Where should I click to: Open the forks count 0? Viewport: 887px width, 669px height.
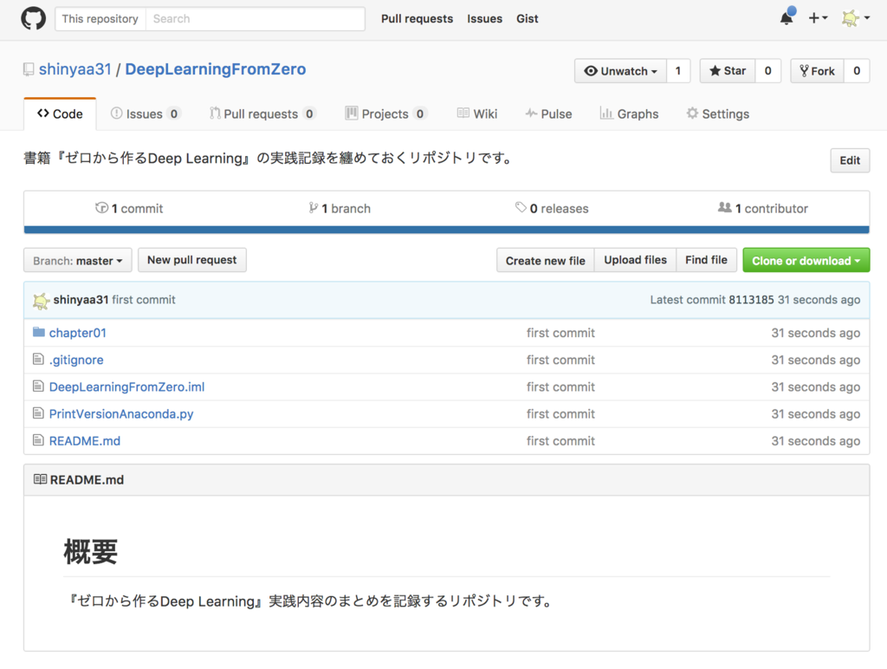857,71
